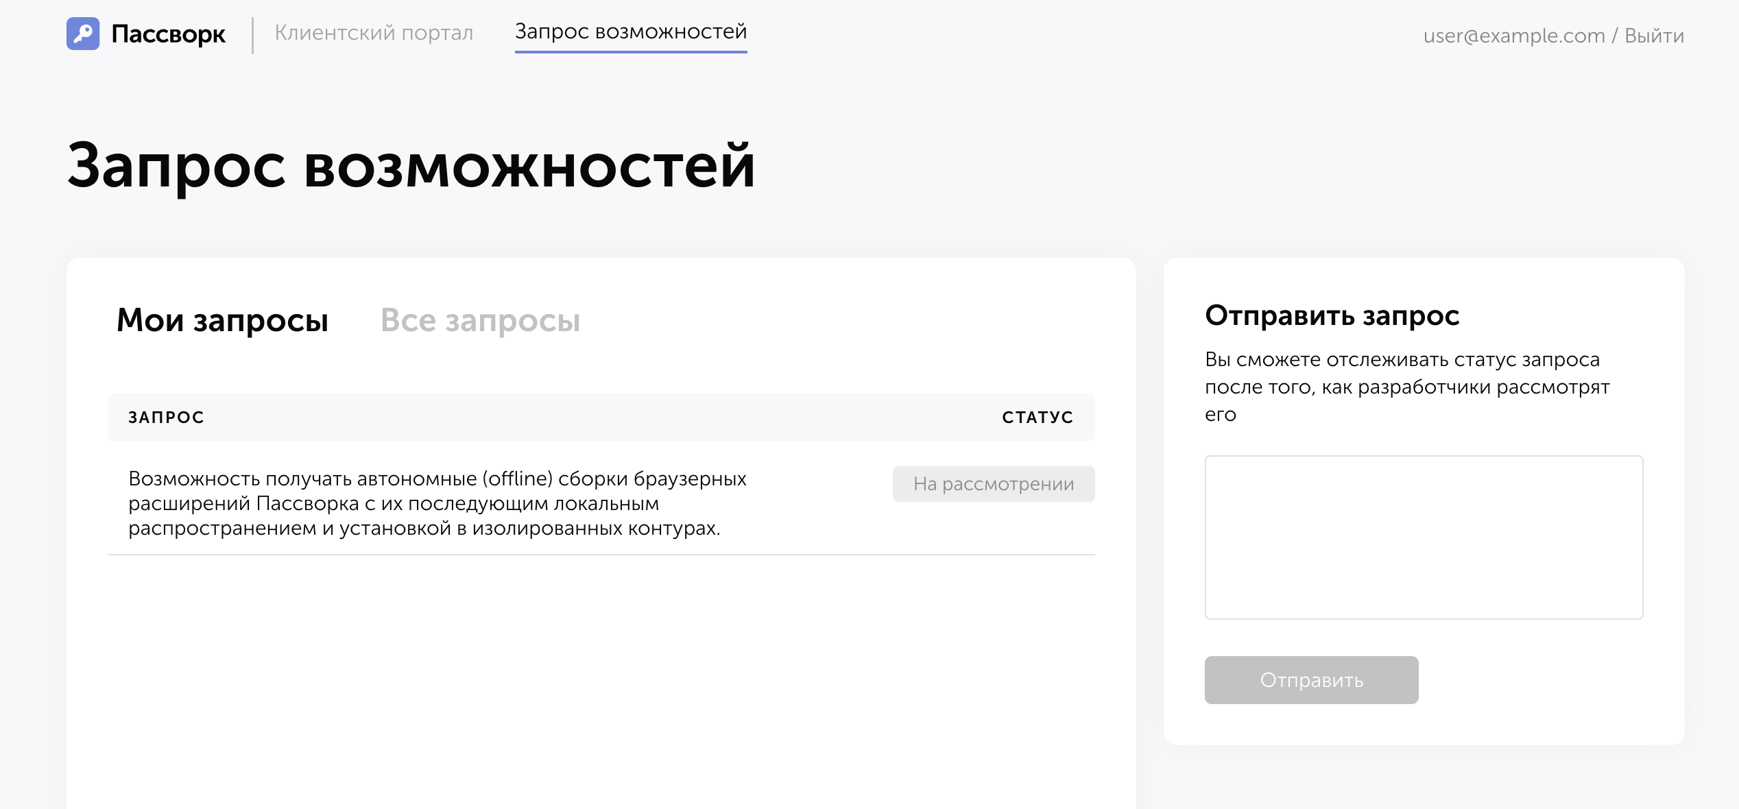This screenshot has width=1739, height=809.
Task: Click the Вы сможете отслеживать статус description
Action: [x=1407, y=387]
